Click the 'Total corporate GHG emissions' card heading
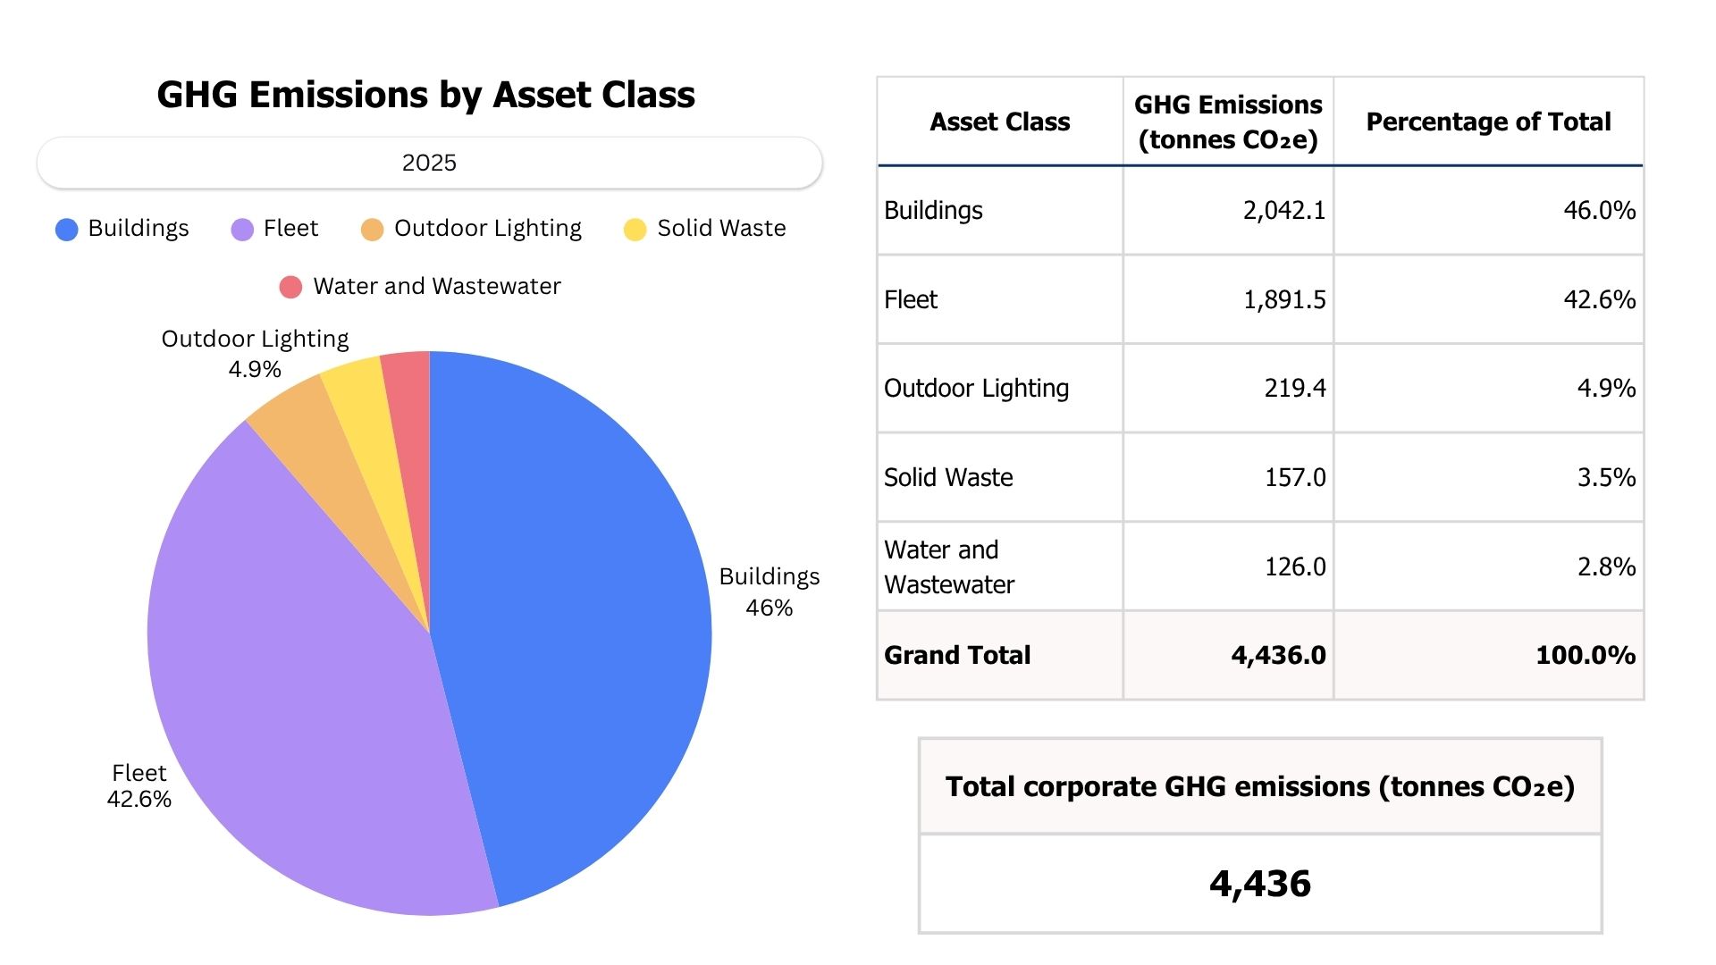Viewport: 1716px width, 965px height. [x=1260, y=786]
